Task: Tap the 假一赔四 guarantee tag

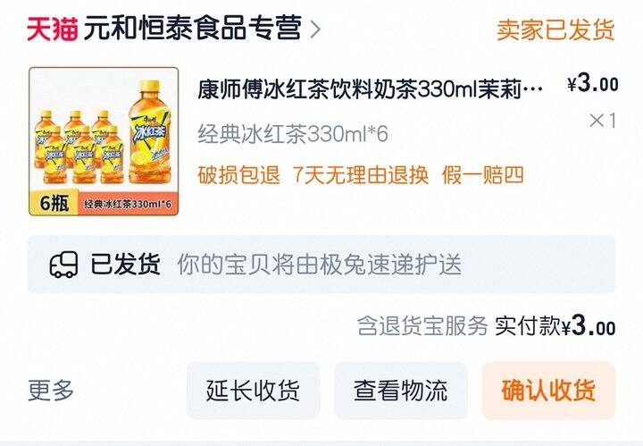Action: pos(482,175)
